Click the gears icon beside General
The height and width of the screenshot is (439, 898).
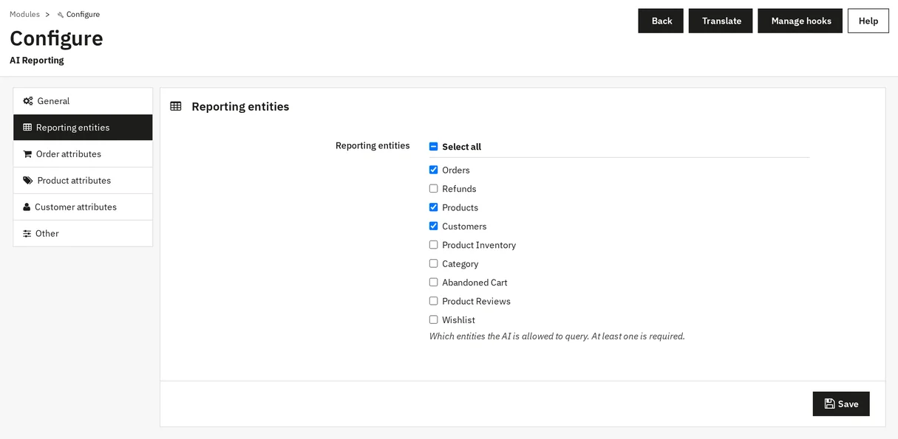[x=28, y=101]
